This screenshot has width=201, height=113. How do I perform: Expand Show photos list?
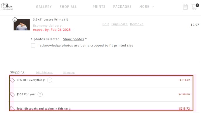(x=73, y=39)
